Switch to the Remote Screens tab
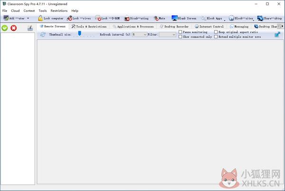The height and width of the screenshot is (191, 285). [53, 26]
